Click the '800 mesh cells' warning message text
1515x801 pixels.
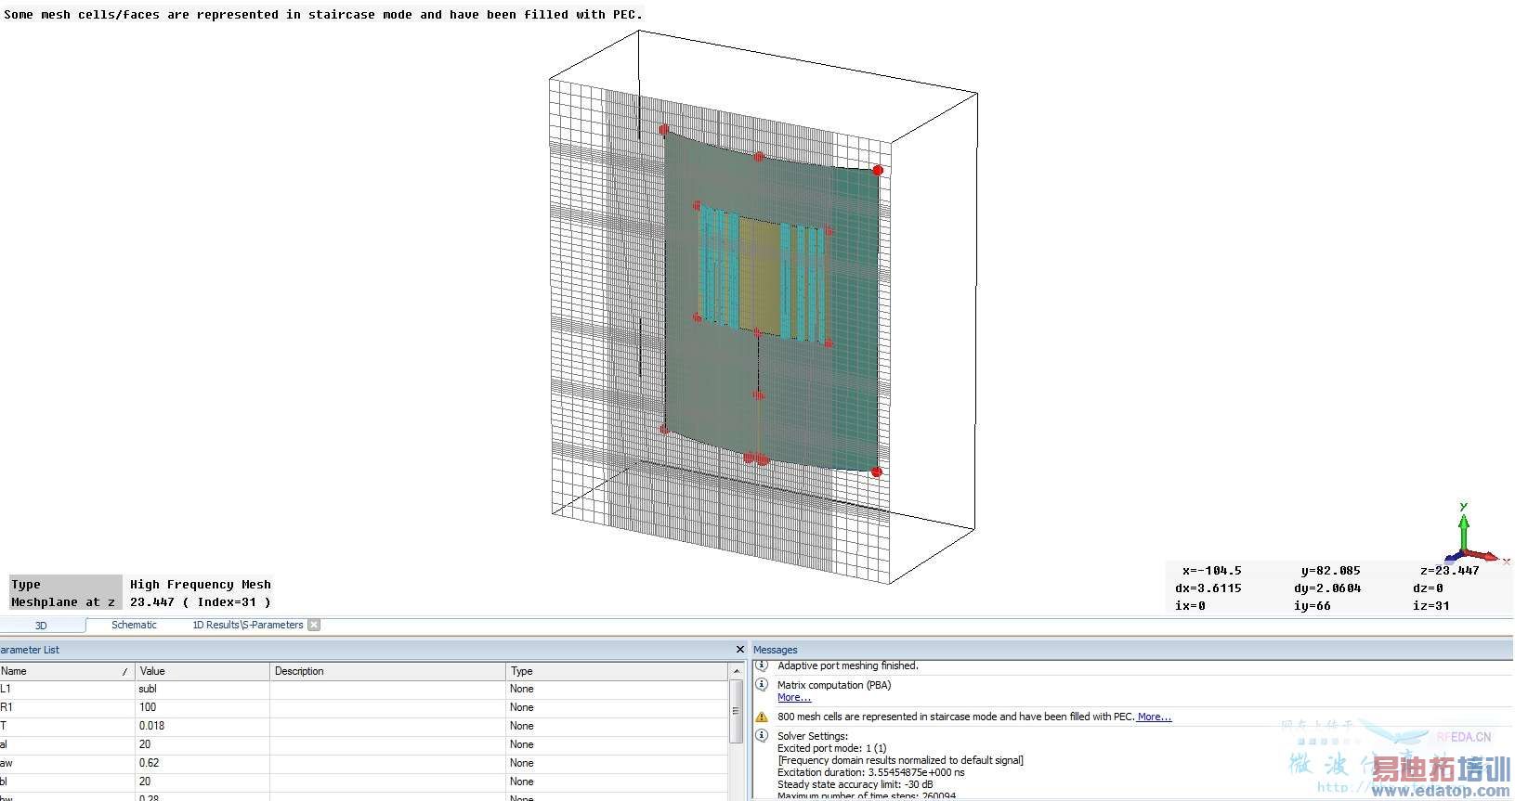tap(956, 717)
